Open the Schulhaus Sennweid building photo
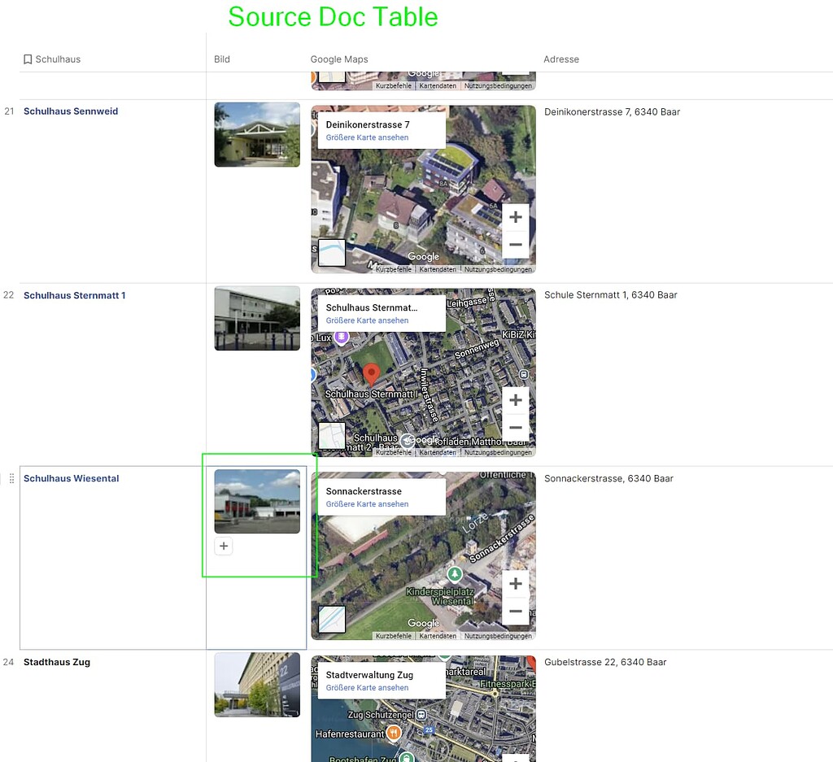This screenshot has width=833, height=762. (x=256, y=134)
